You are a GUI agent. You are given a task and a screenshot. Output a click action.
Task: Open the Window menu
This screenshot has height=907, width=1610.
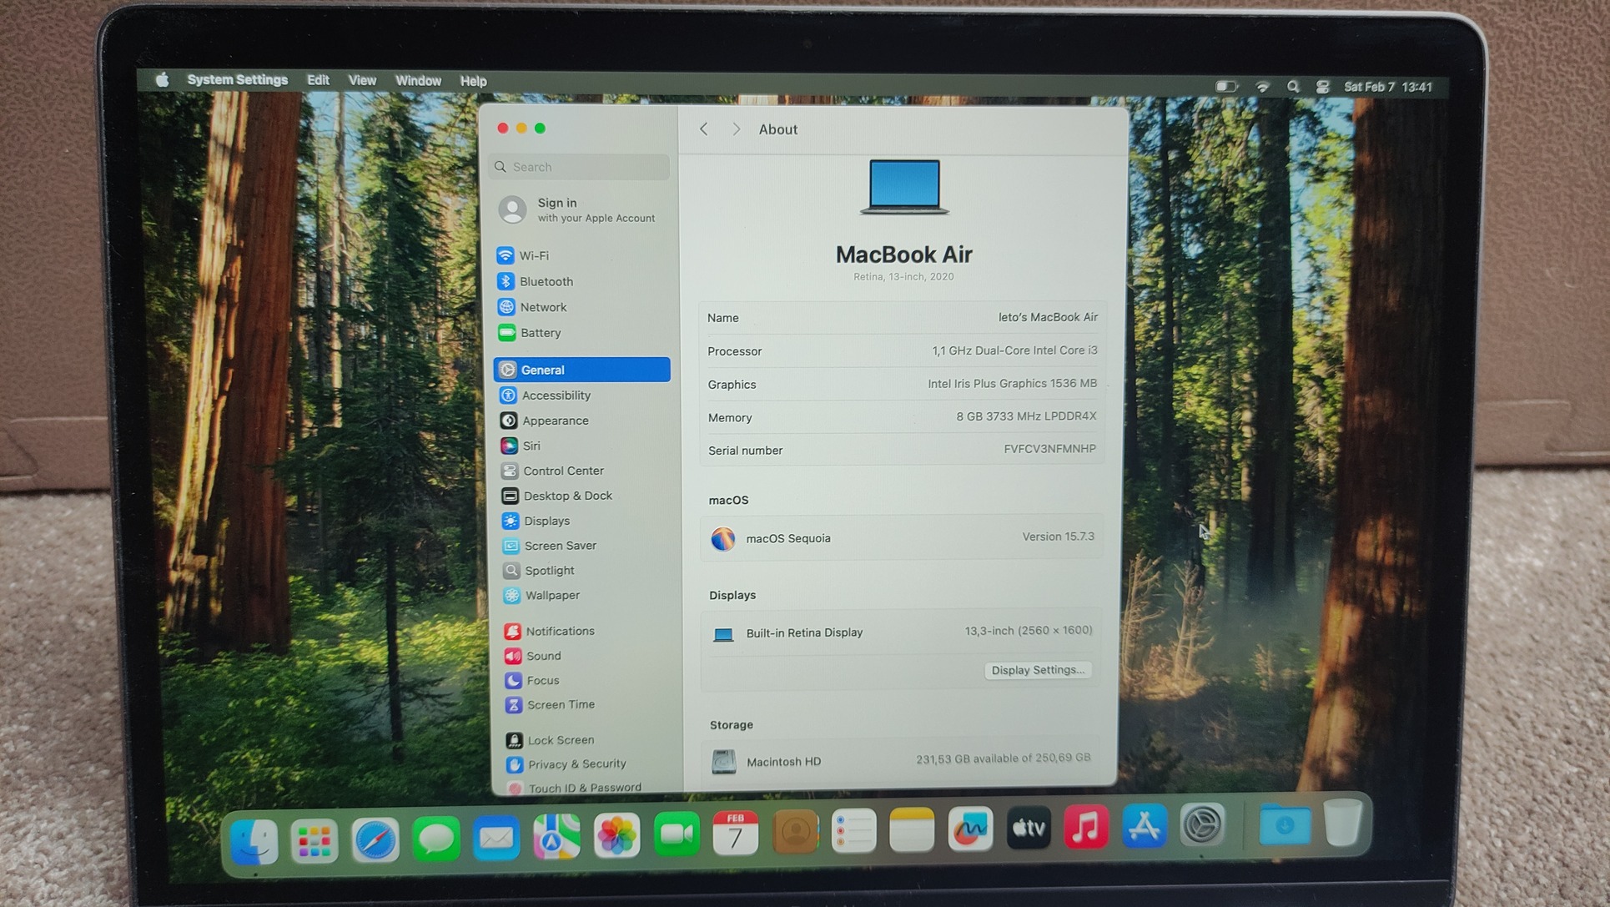(x=418, y=81)
